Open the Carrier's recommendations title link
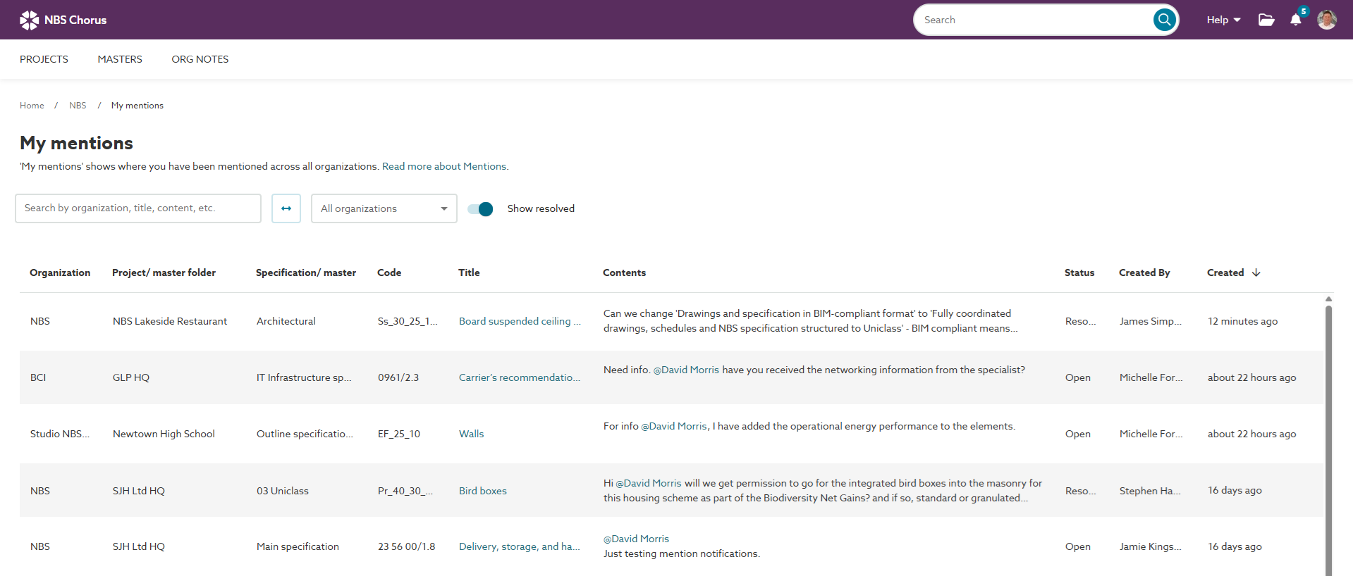The image size is (1353, 576). (520, 377)
